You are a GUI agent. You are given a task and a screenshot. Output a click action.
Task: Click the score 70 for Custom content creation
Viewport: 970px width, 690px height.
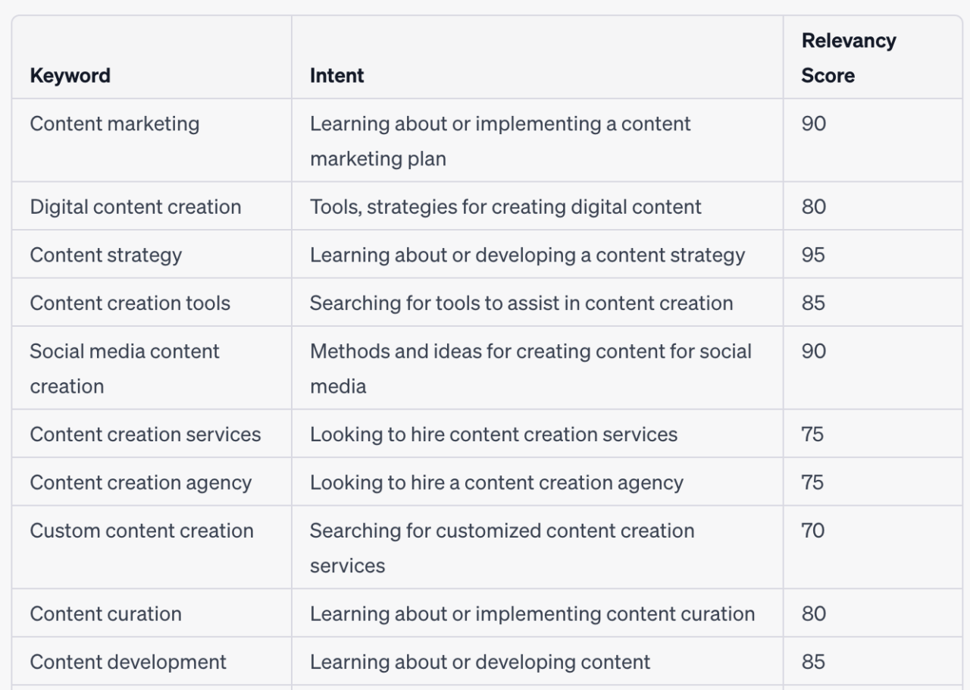(x=813, y=531)
